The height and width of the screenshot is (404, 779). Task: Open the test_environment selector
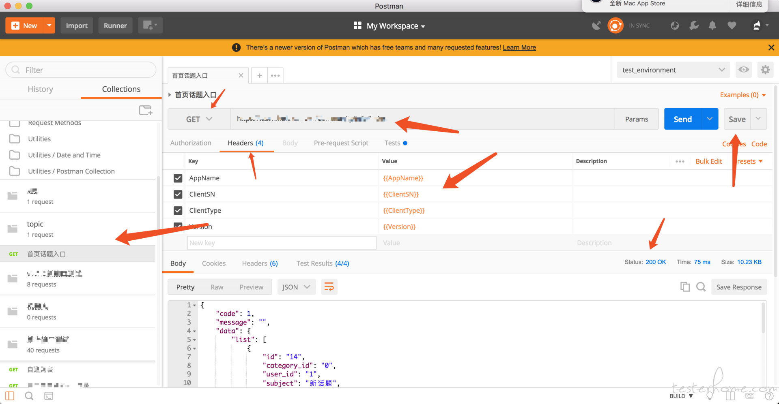pyautogui.click(x=673, y=70)
